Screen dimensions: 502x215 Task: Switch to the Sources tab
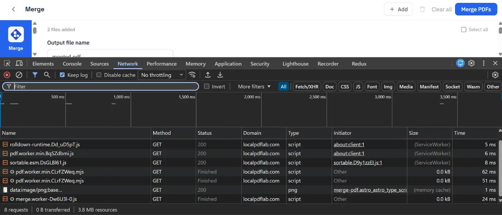(x=99, y=63)
